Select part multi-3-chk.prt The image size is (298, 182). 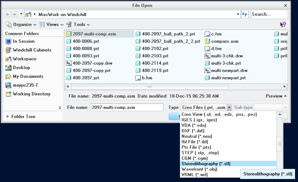click(223, 63)
